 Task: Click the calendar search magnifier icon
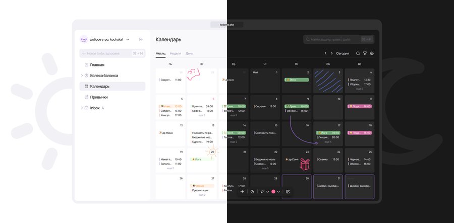point(358,53)
